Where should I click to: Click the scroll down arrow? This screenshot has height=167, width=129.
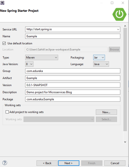[125, 142]
